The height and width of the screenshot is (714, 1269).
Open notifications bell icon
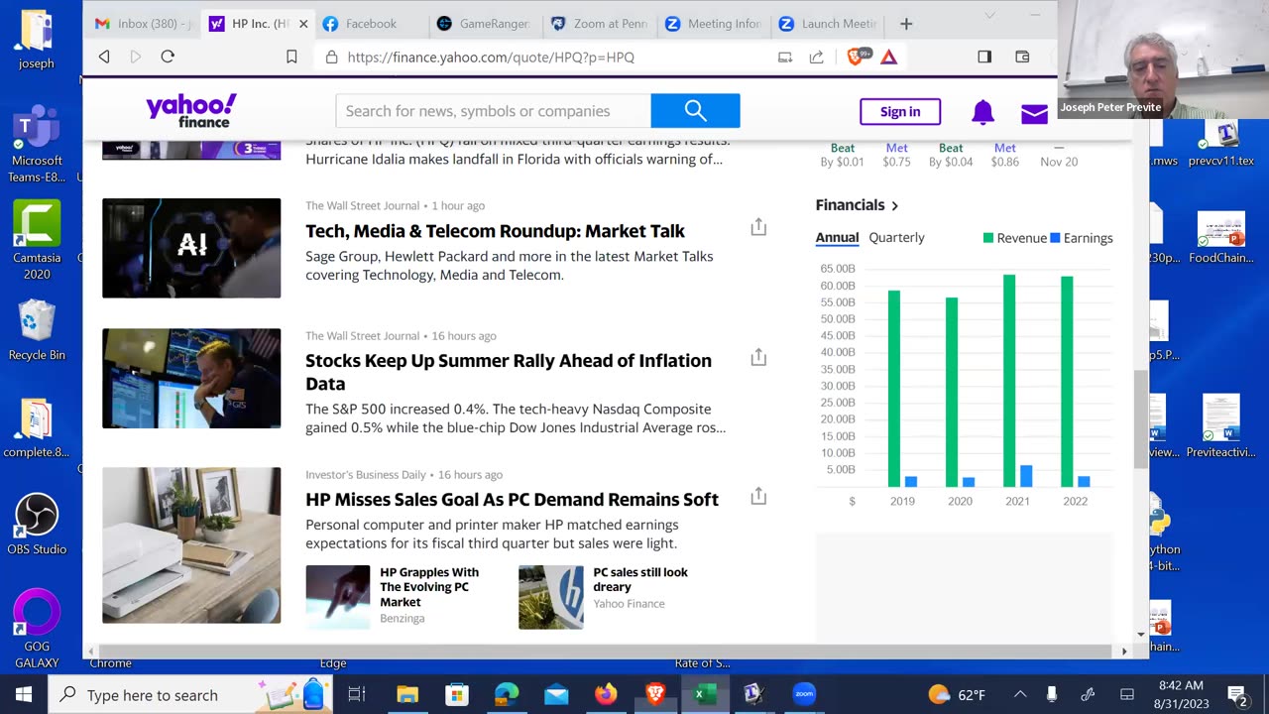click(x=982, y=112)
